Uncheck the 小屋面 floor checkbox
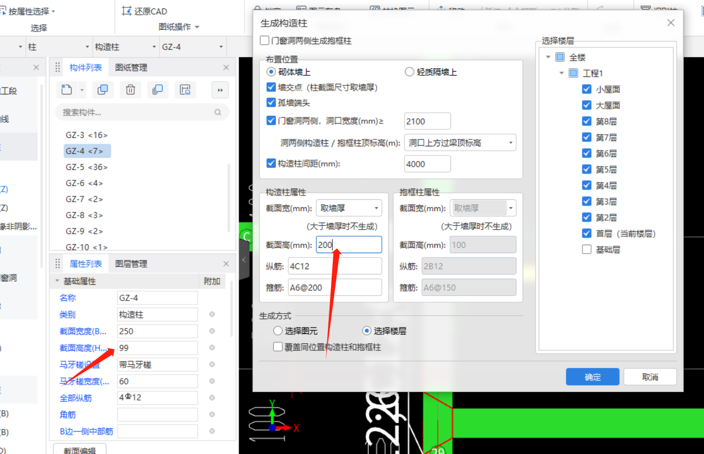704x454 pixels. coord(586,89)
